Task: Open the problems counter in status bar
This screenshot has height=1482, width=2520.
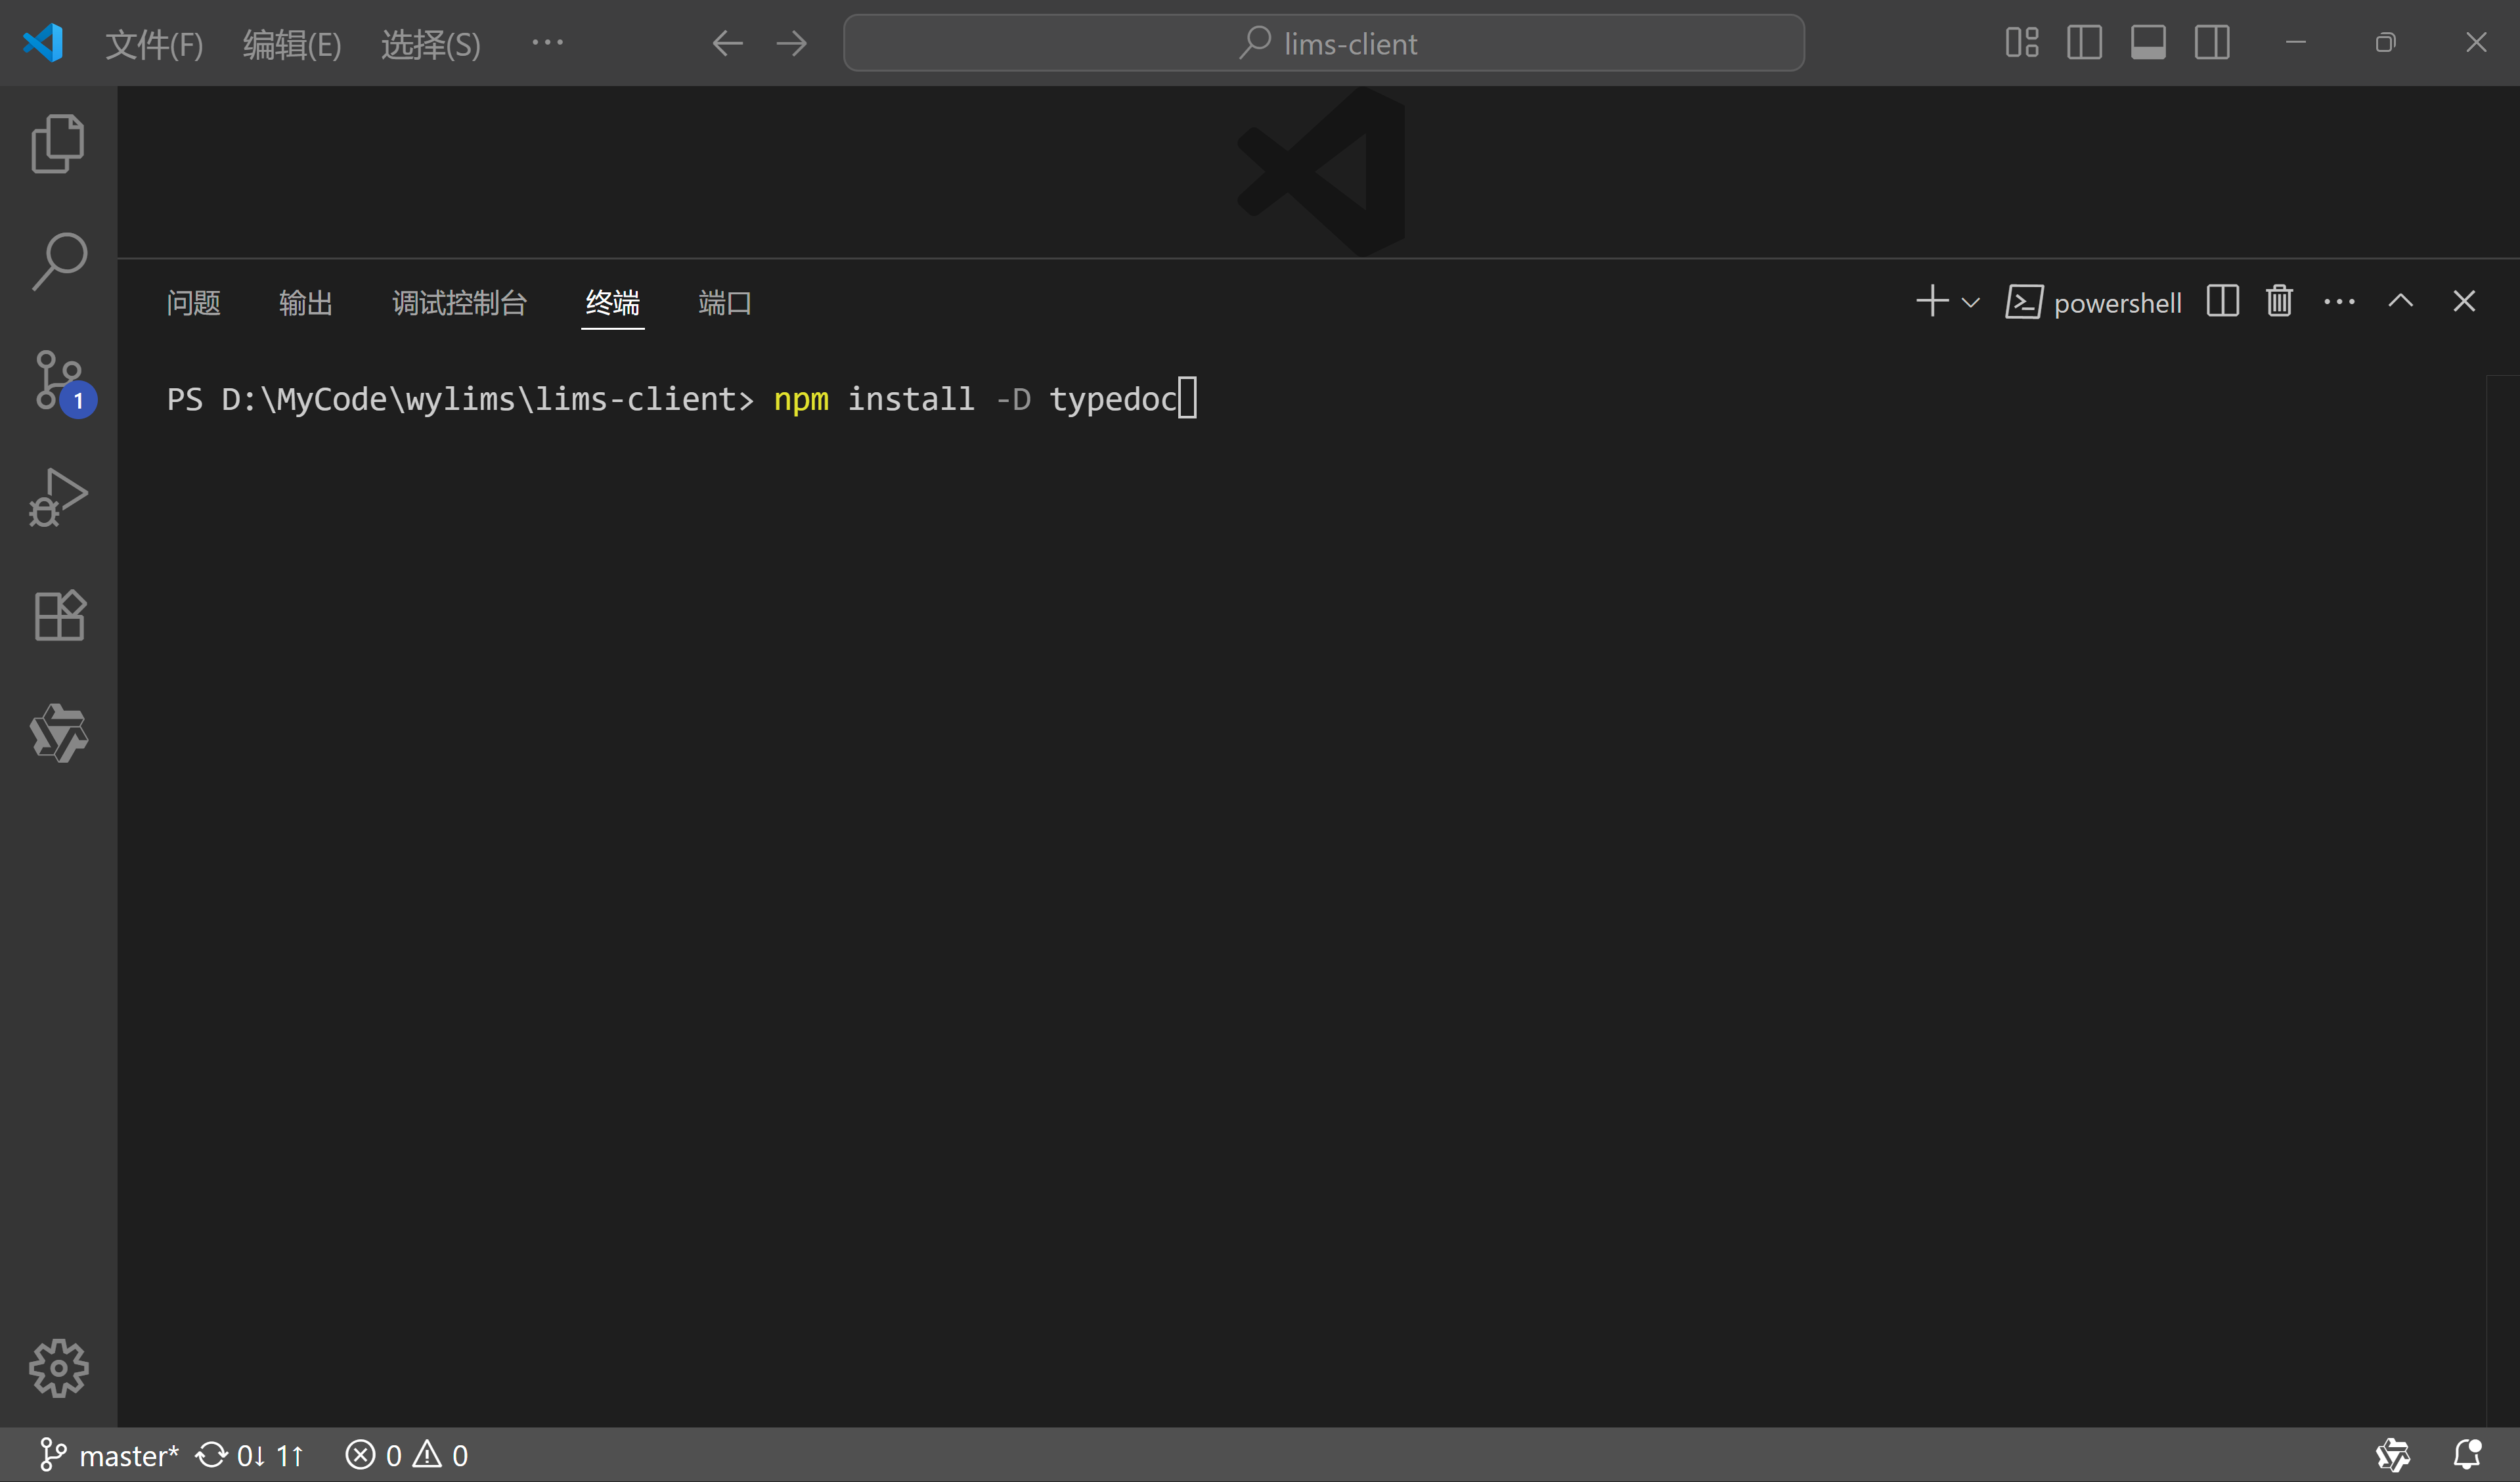Action: pyautogui.click(x=406, y=1455)
